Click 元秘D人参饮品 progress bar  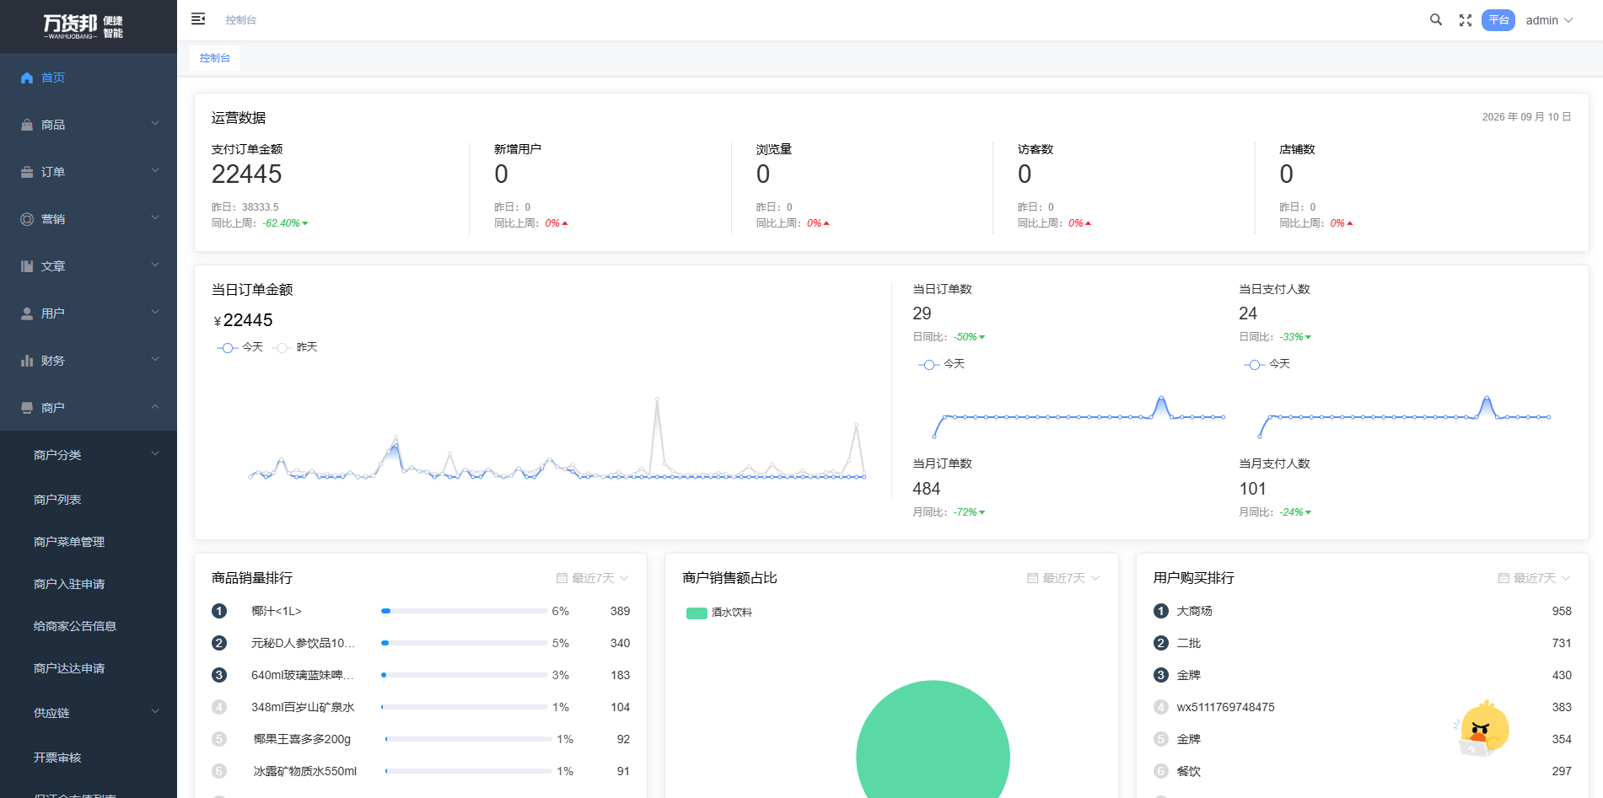[464, 643]
